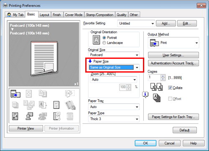Uncheck the Collate checkbox

coord(170,88)
